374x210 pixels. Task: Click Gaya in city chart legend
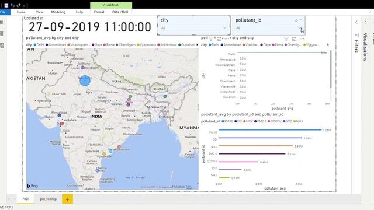pyautogui.click(x=265, y=45)
